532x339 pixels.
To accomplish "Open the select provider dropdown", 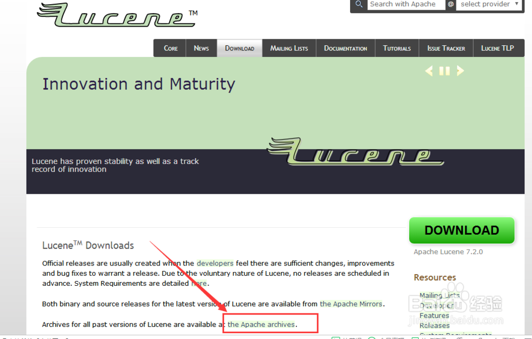I will click(x=489, y=4).
